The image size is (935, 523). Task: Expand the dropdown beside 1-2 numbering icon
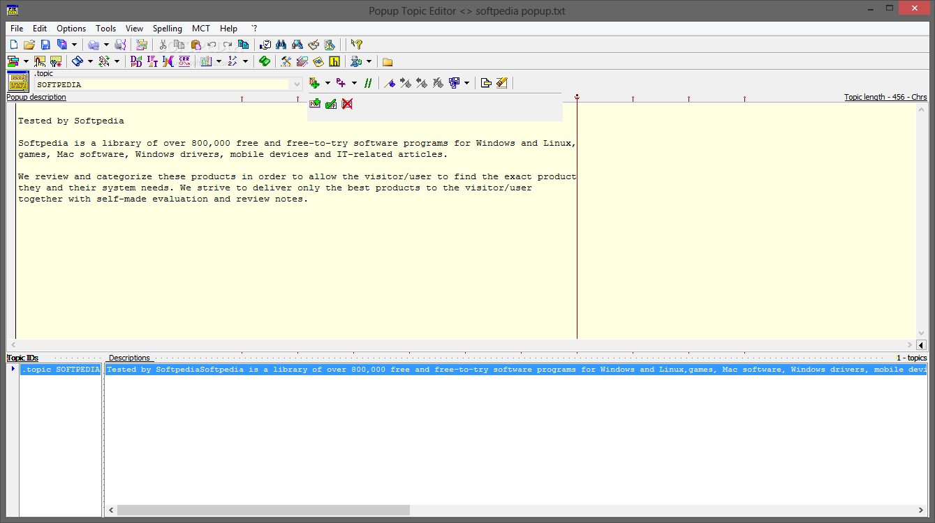(245, 61)
